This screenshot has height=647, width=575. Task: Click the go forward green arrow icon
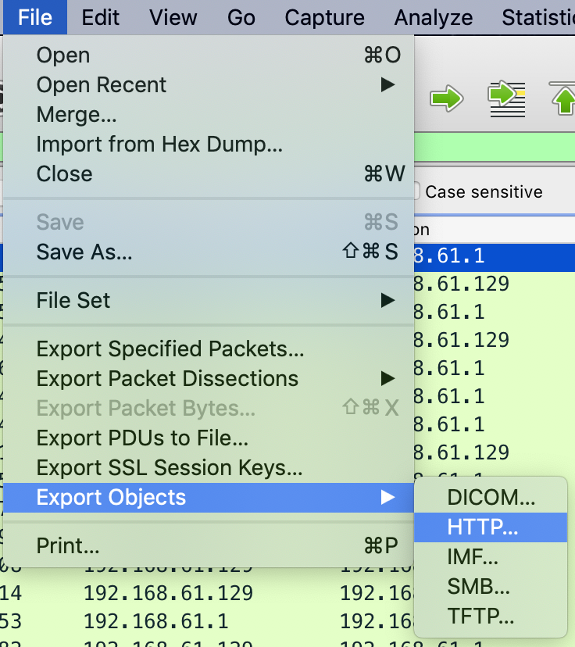click(x=447, y=98)
